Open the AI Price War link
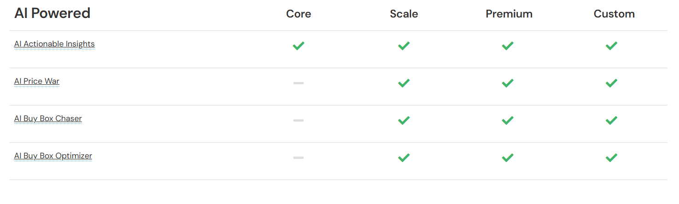Image resolution: width=679 pixels, height=204 pixels. pos(37,82)
